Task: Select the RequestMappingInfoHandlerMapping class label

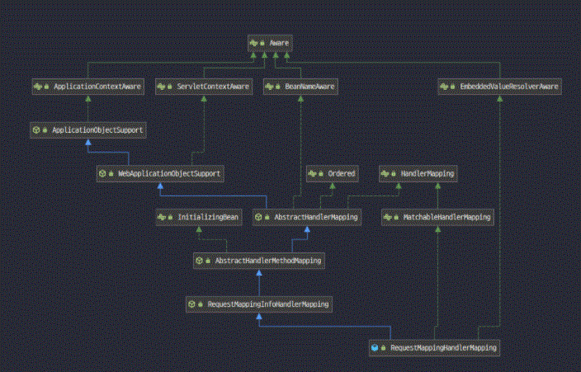Action: (x=267, y=305)
